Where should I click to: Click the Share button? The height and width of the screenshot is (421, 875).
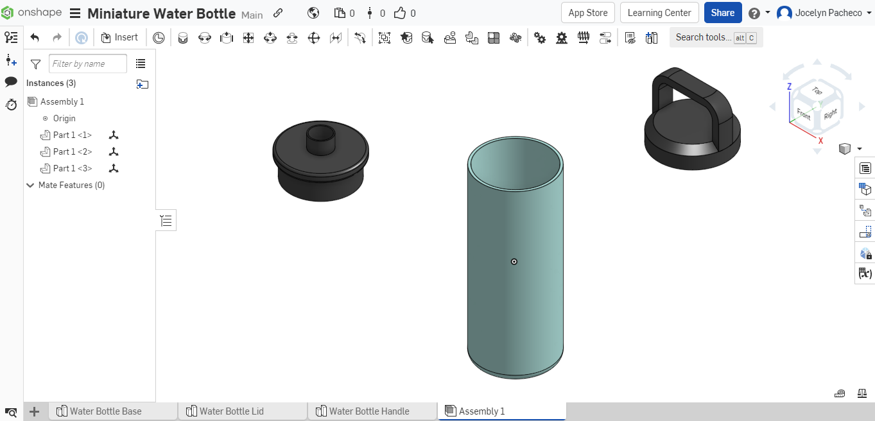723,12
